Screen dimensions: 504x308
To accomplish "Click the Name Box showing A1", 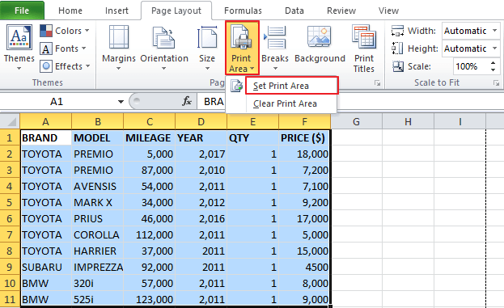I will pos(57,102).
